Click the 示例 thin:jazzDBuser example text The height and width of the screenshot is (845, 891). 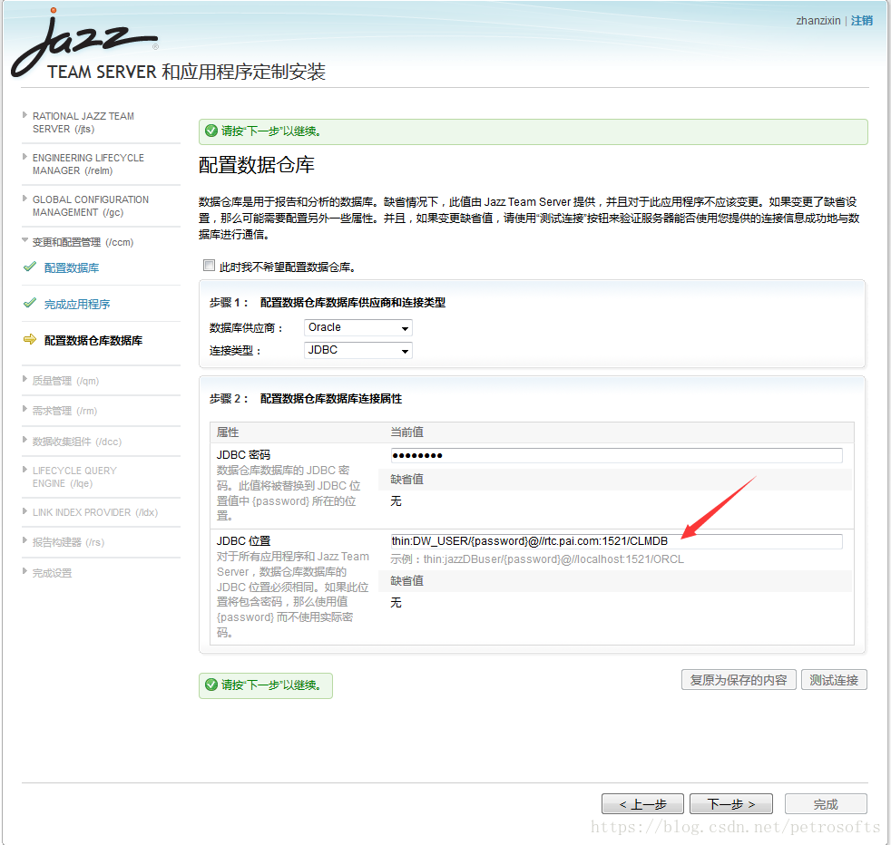[x=537, y=559]
